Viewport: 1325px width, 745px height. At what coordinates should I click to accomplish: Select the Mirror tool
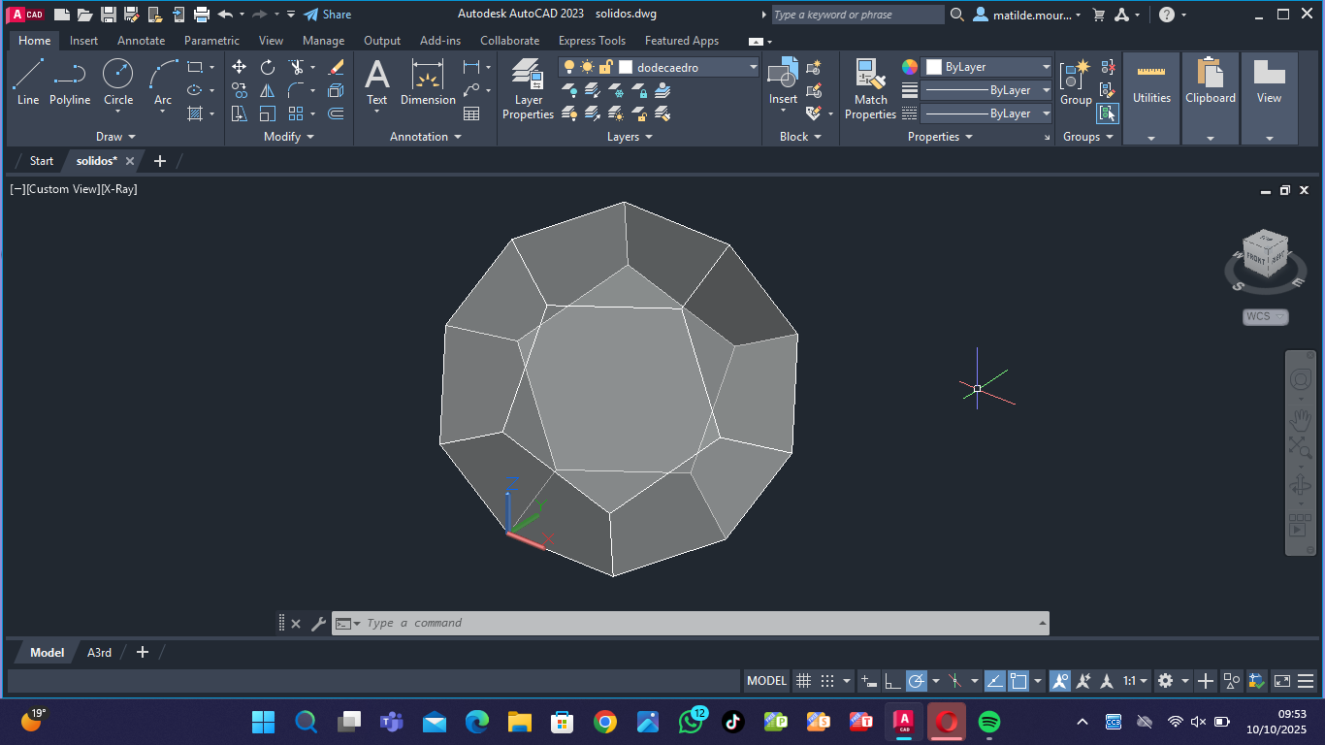point(268,90)
